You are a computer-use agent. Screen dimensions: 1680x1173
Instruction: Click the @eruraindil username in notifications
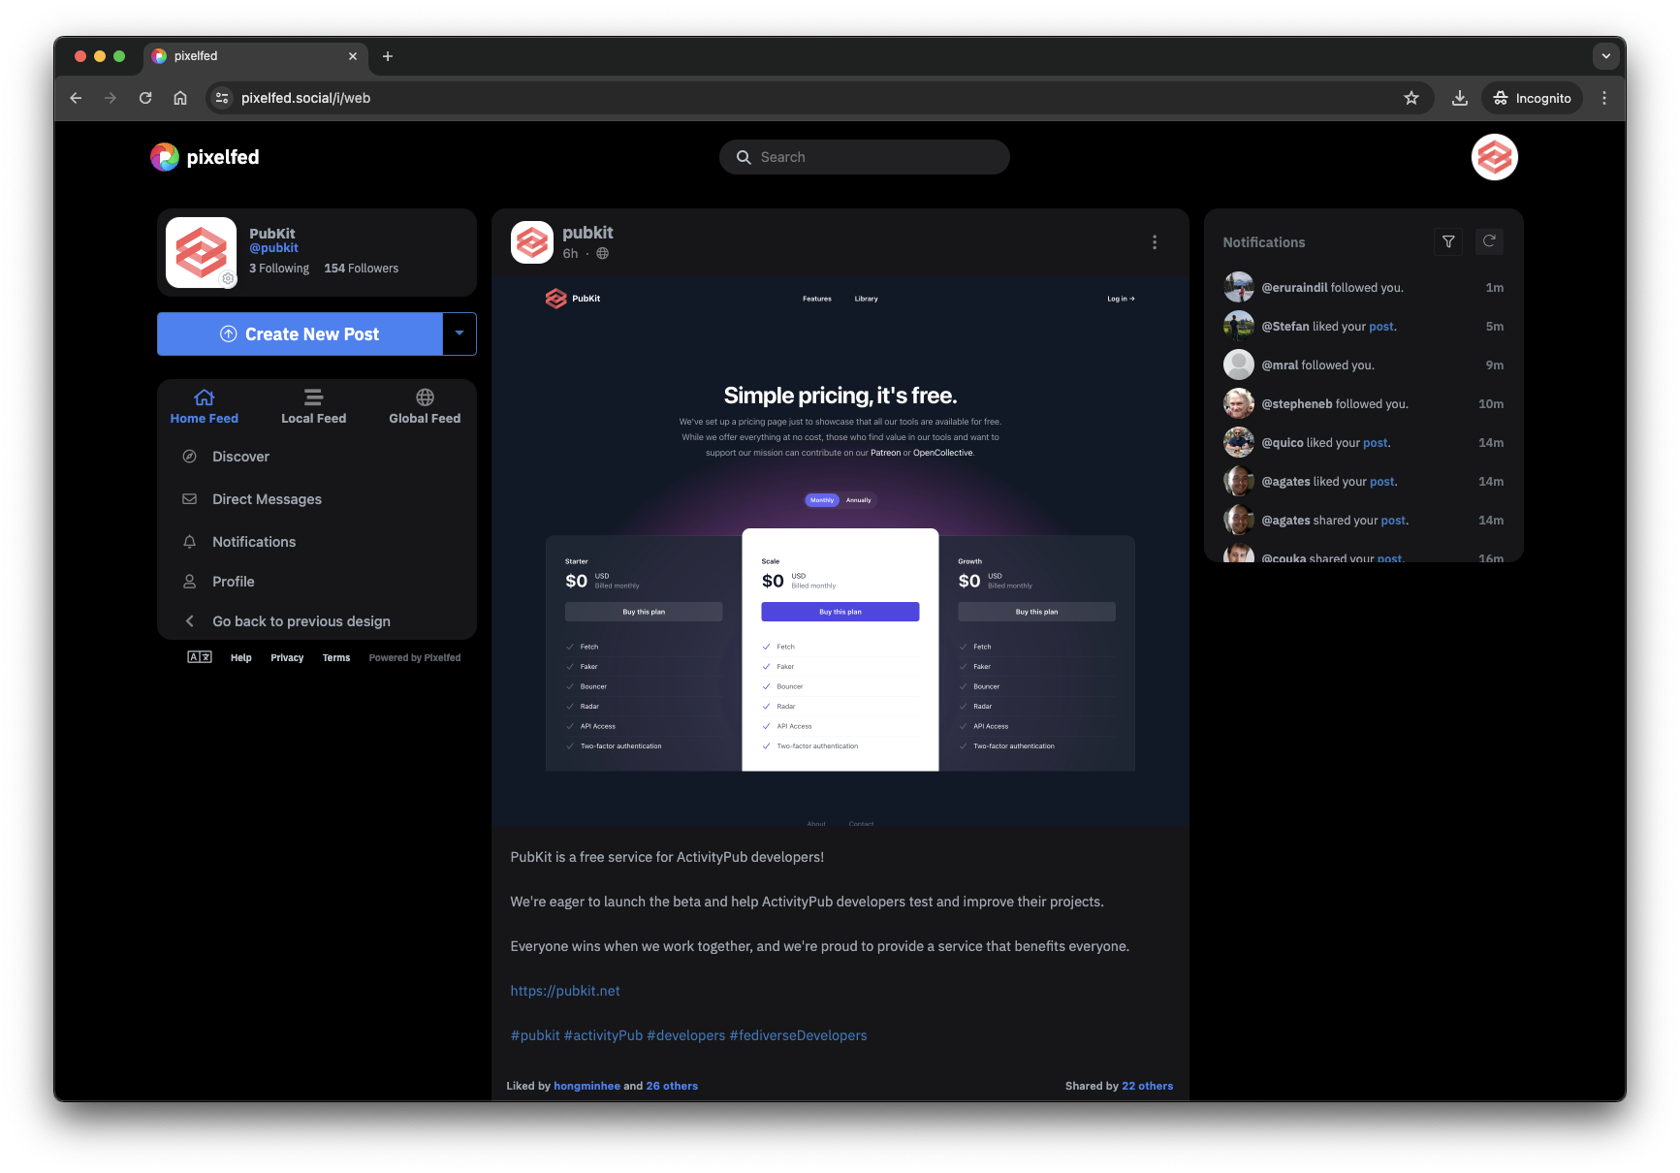tap(1294, 288)
